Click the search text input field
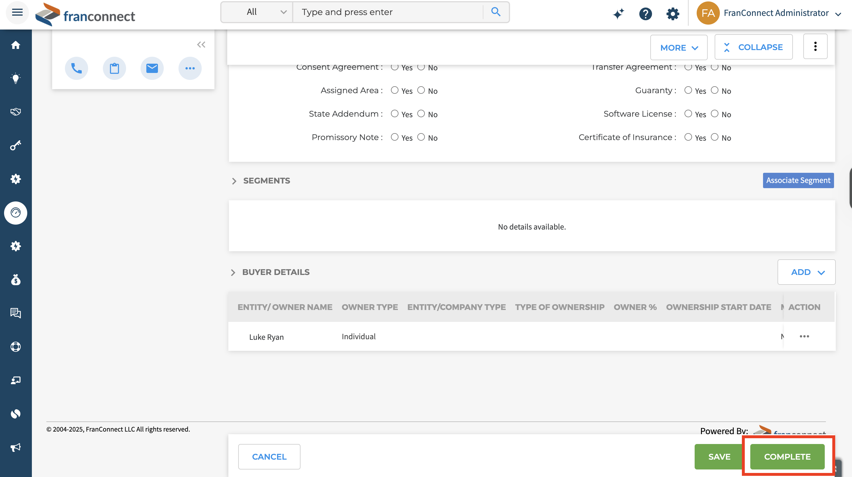This screenshot has width=852, height=477. 388,12
